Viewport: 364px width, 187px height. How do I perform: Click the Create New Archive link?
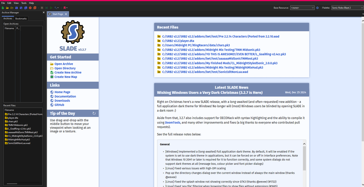[68, 72]
